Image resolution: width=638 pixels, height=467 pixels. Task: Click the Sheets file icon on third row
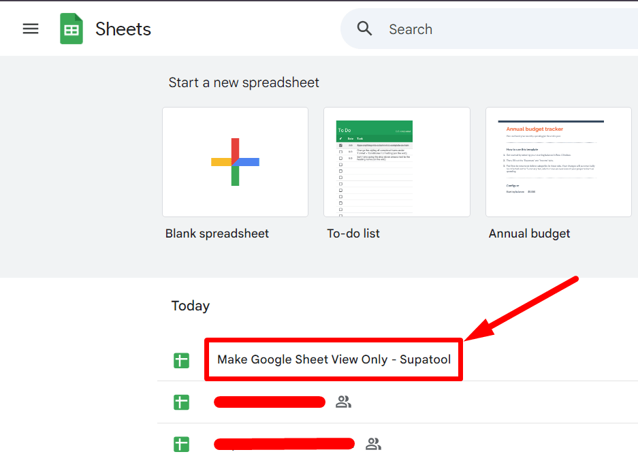coord(181,444)
